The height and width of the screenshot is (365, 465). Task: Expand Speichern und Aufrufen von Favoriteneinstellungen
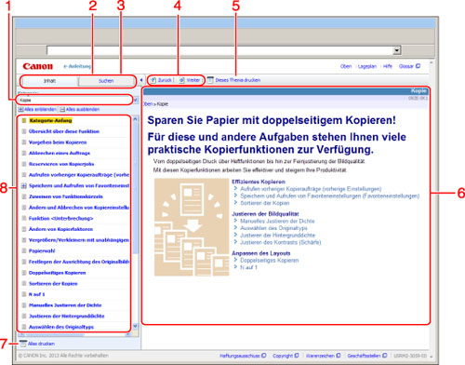tap(24, 185)
